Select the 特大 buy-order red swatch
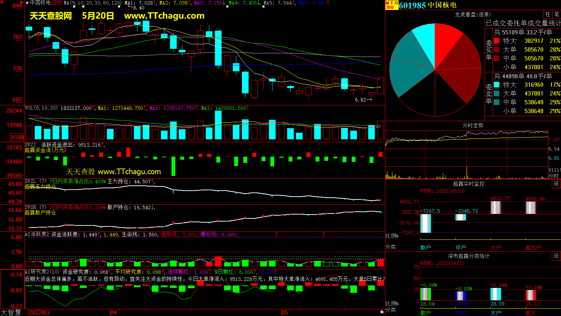 pos(496,41)
